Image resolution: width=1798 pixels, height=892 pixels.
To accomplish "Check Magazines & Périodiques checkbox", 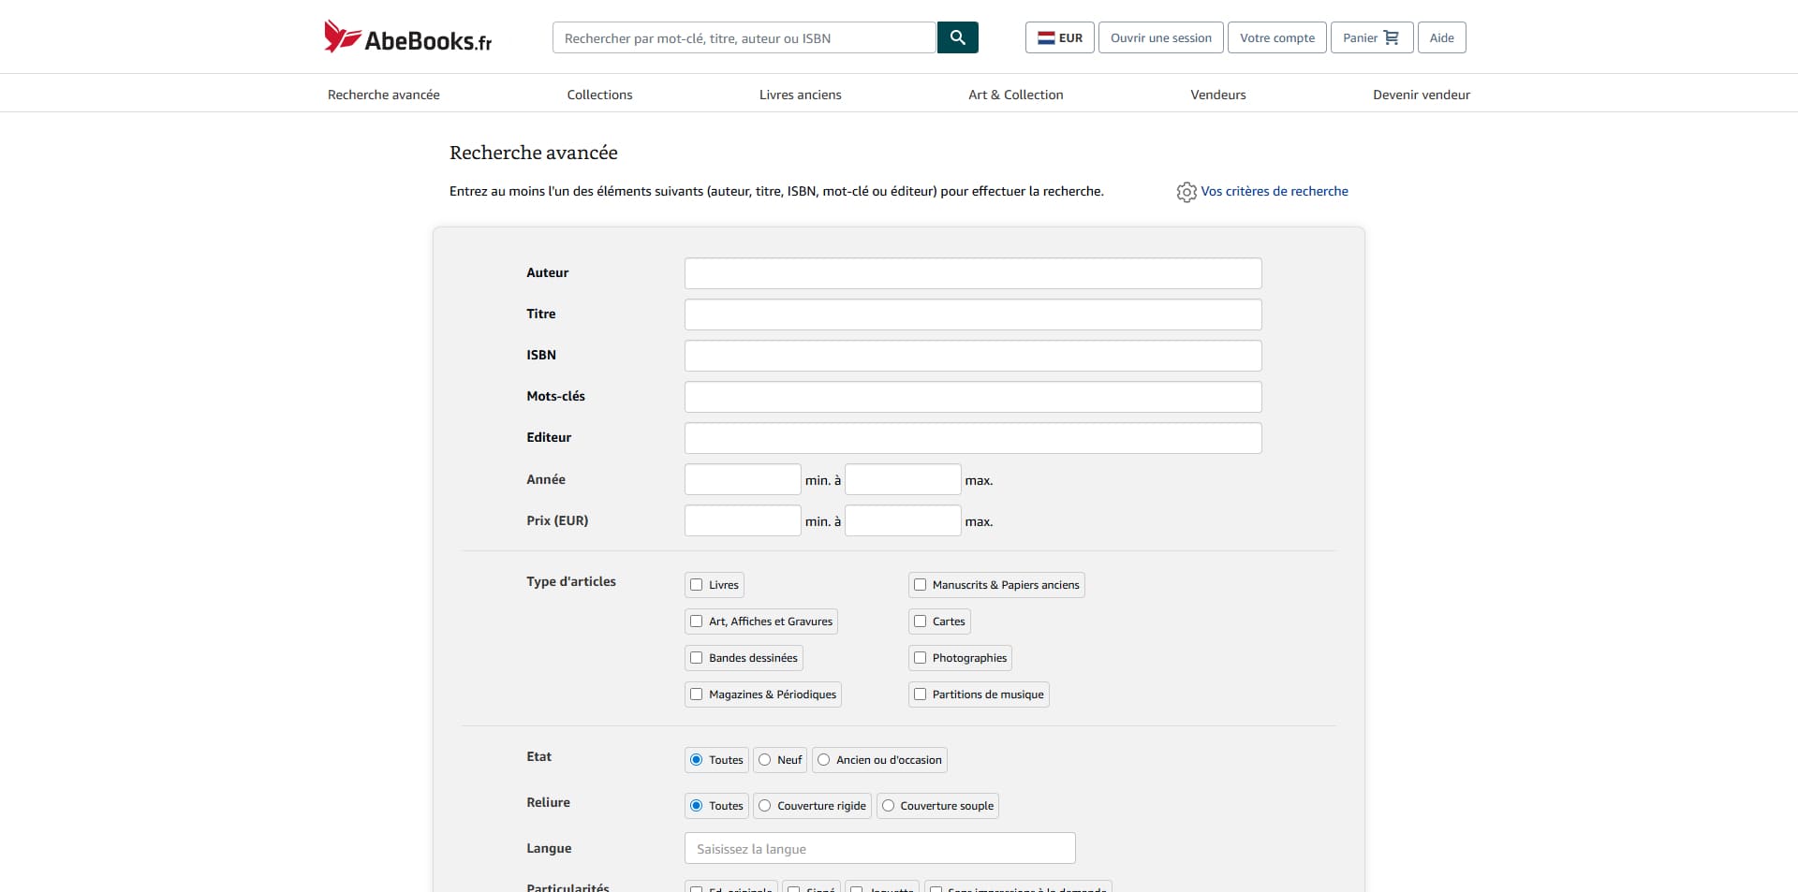I will click(x=697, y=695).
